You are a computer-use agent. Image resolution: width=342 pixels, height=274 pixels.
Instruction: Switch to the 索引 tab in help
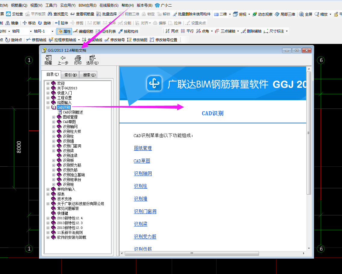tap(70, 75)
